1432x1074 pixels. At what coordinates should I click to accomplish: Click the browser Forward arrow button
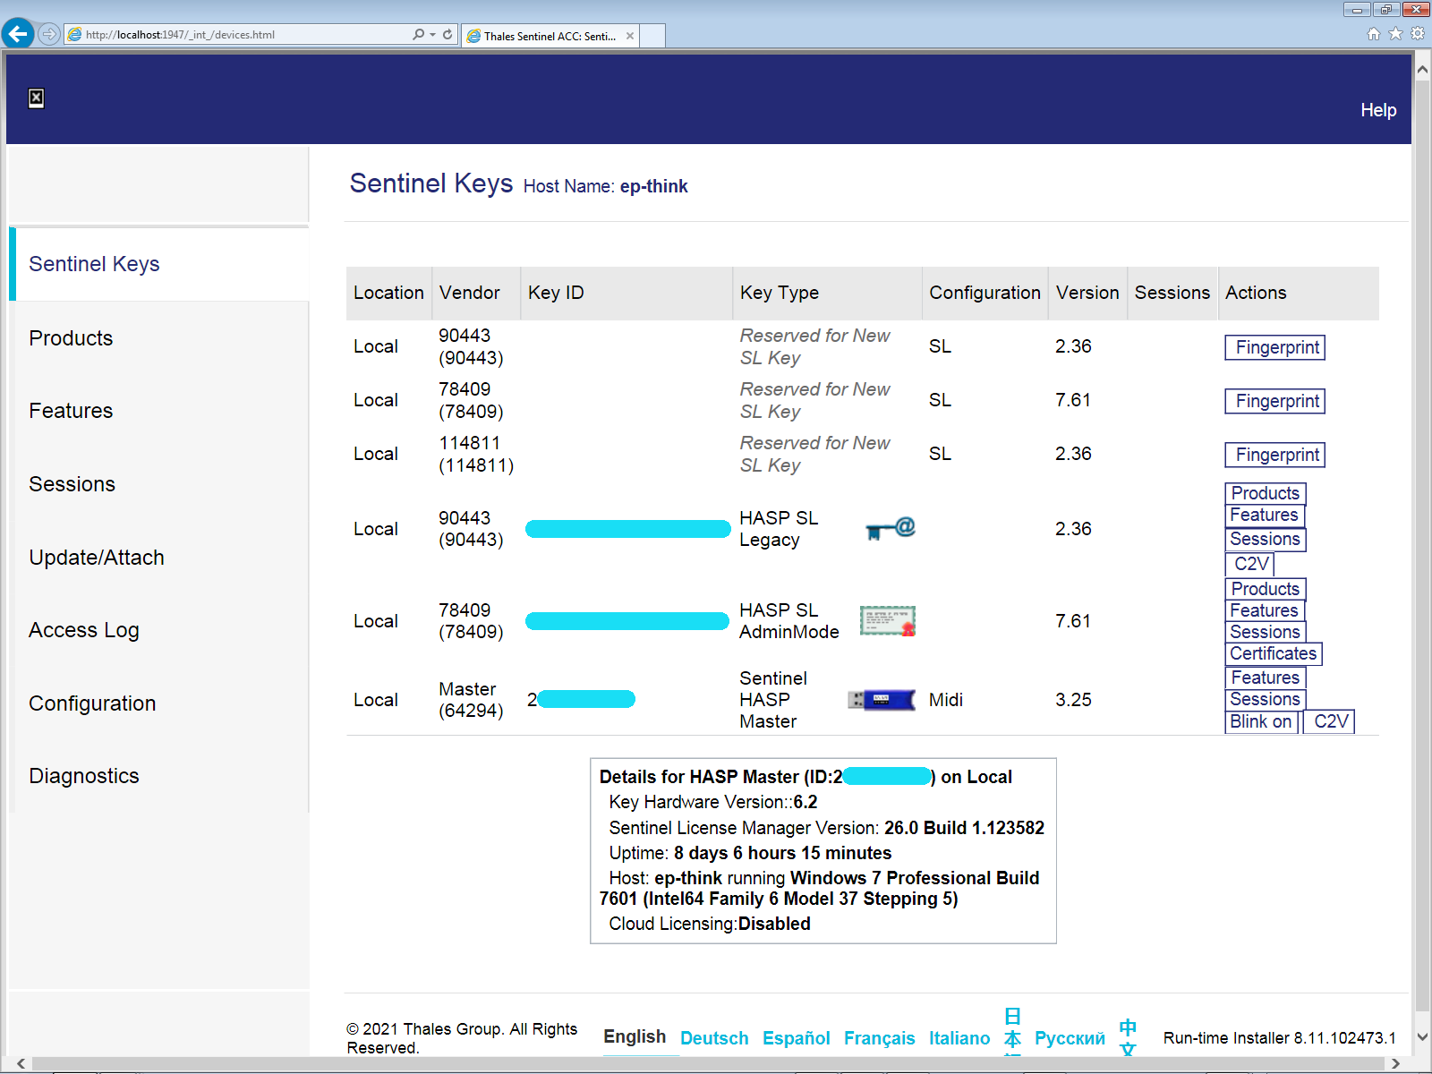(49, 34)
